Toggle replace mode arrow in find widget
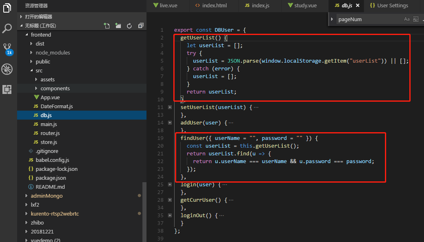This screenshot has height=242, width=424. pos(332,19)
